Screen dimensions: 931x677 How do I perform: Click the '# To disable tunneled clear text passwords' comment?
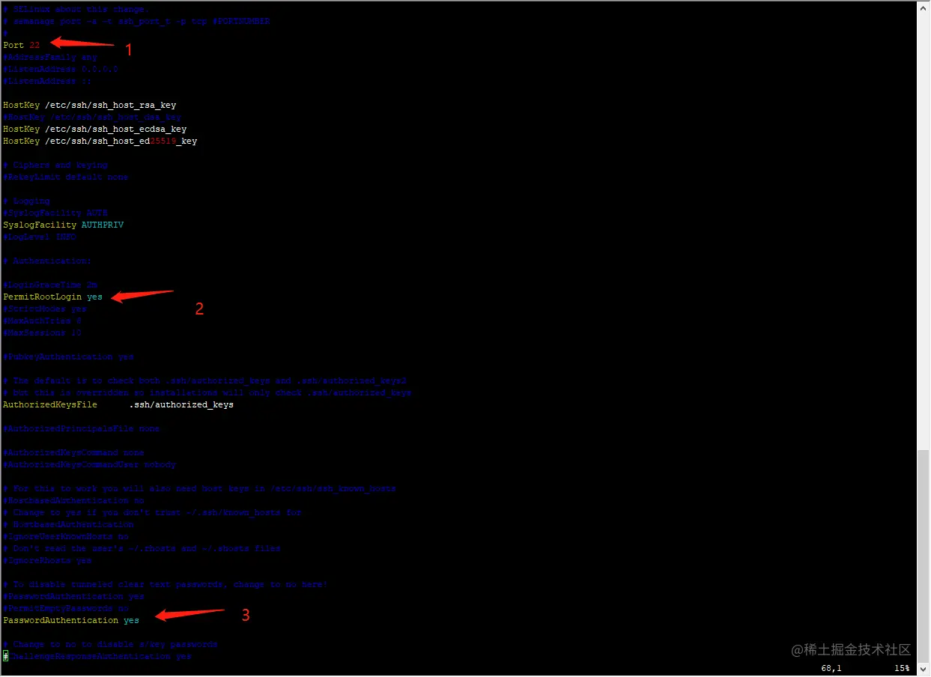166,585
